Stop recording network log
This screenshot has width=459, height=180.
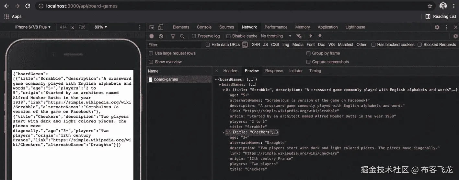[152, 36]
